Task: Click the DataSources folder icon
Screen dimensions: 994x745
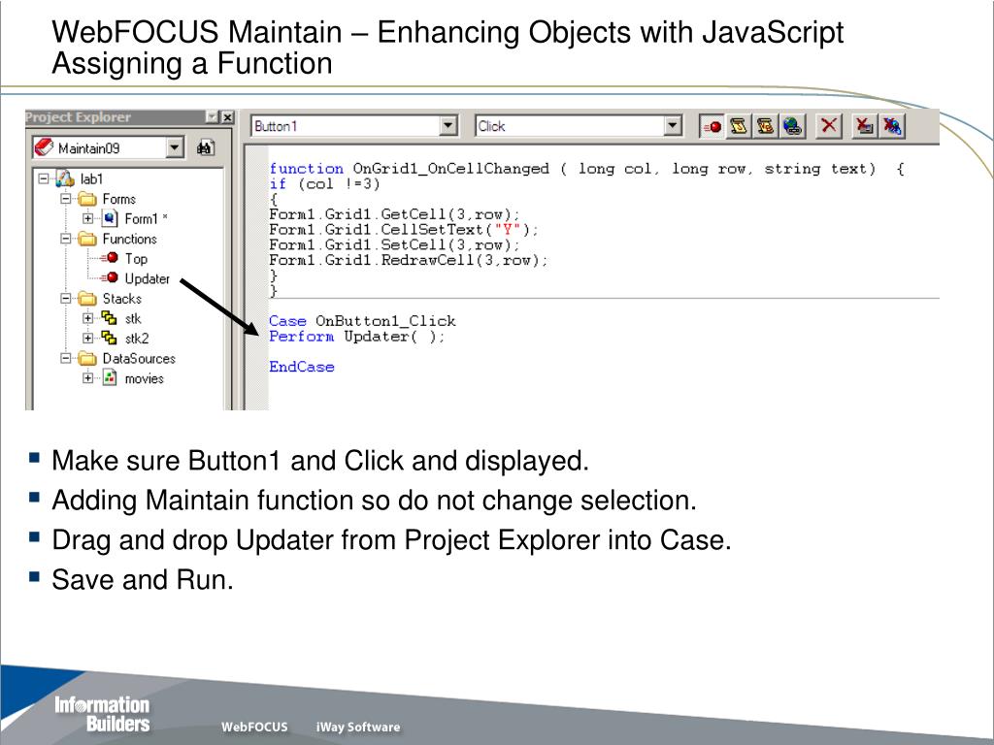Action: click(86, 359)
